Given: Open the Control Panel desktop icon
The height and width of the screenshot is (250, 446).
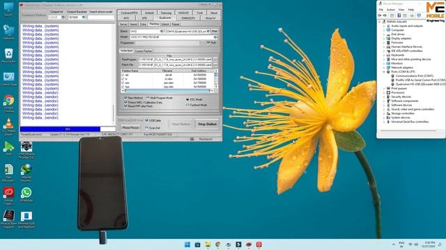Looking at the screenshot, I should point(8,78).
